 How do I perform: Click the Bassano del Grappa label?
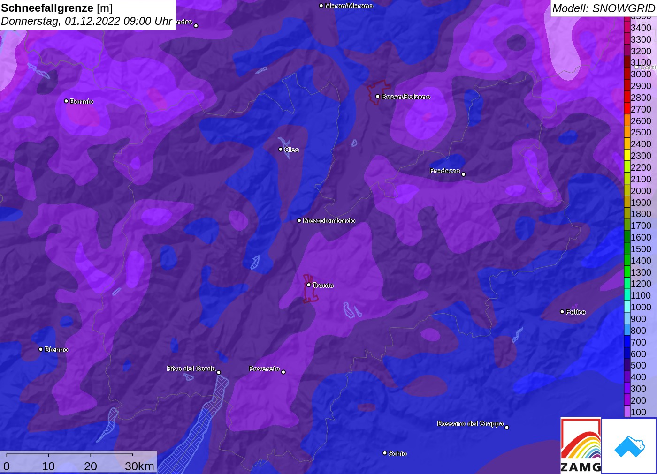coord(470,423)
